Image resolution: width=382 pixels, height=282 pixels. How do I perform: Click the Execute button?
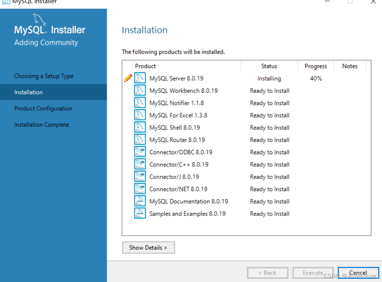(x=313, y=273)
